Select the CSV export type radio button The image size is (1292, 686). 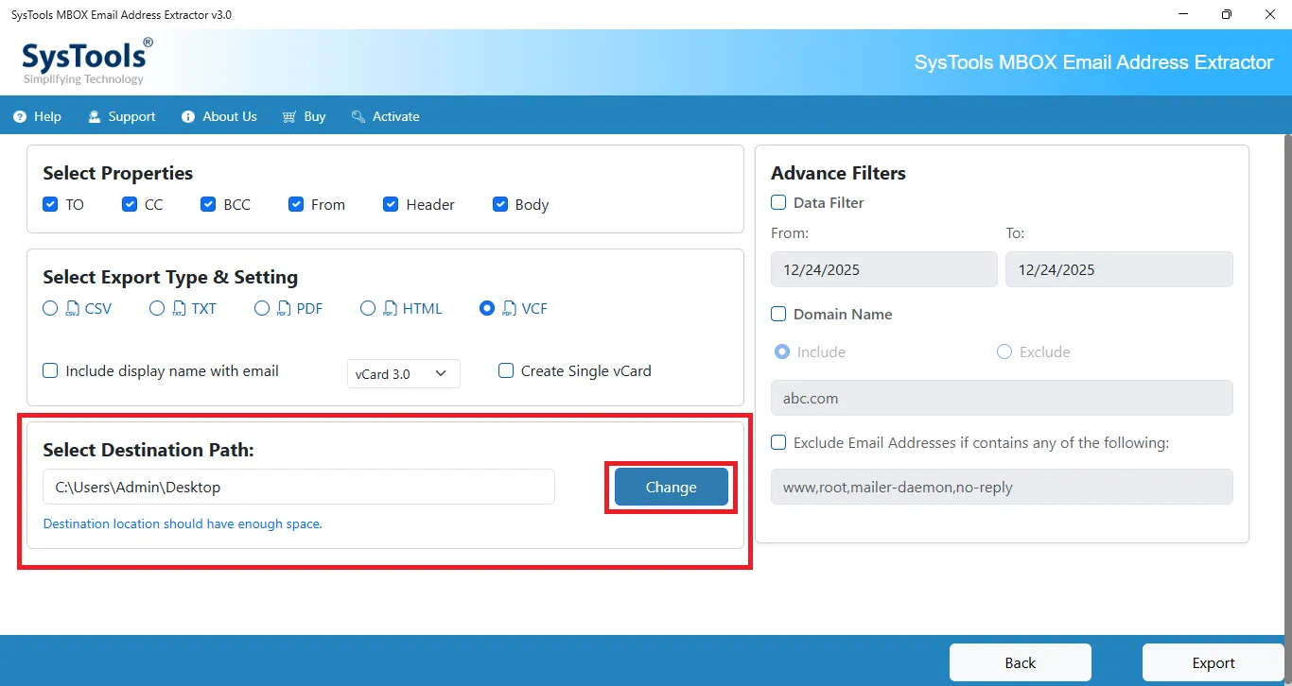[x=51, y=308]
